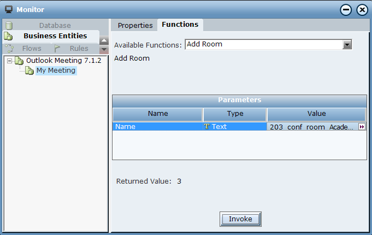Viewport: 372px width, 235px height.
Task: Click the Flows panel icon
Action: click(9, 48)
